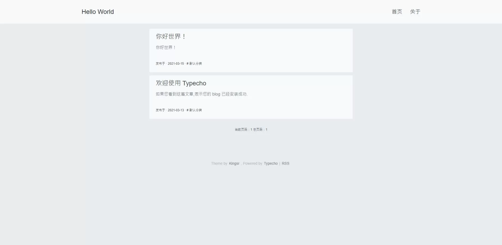Click the Theme by footer text
502x245 pixels.
click(x=219, y=164)
